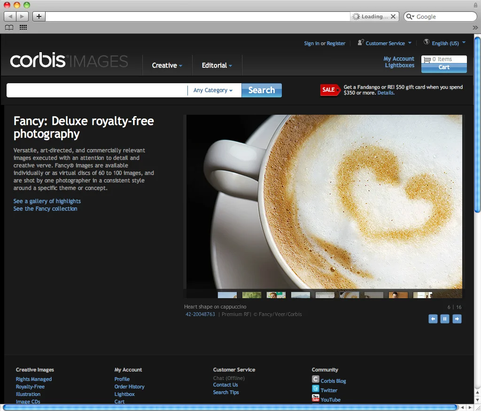Click the YouTube logo icon
Image resolution: width=481 pixels, height=411 pixels.
pyautogui.click(x=316, y=398)
